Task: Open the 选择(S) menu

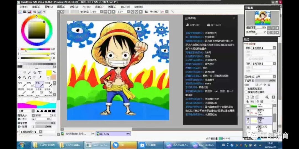Action: [74, 7]
